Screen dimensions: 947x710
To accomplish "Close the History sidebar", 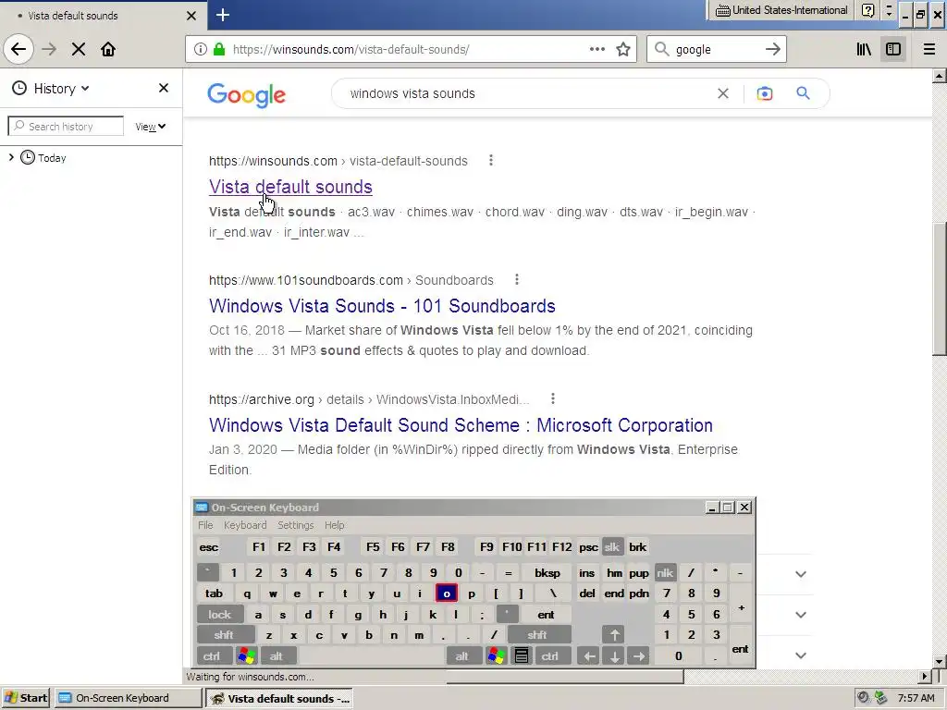I will [164, 88].
